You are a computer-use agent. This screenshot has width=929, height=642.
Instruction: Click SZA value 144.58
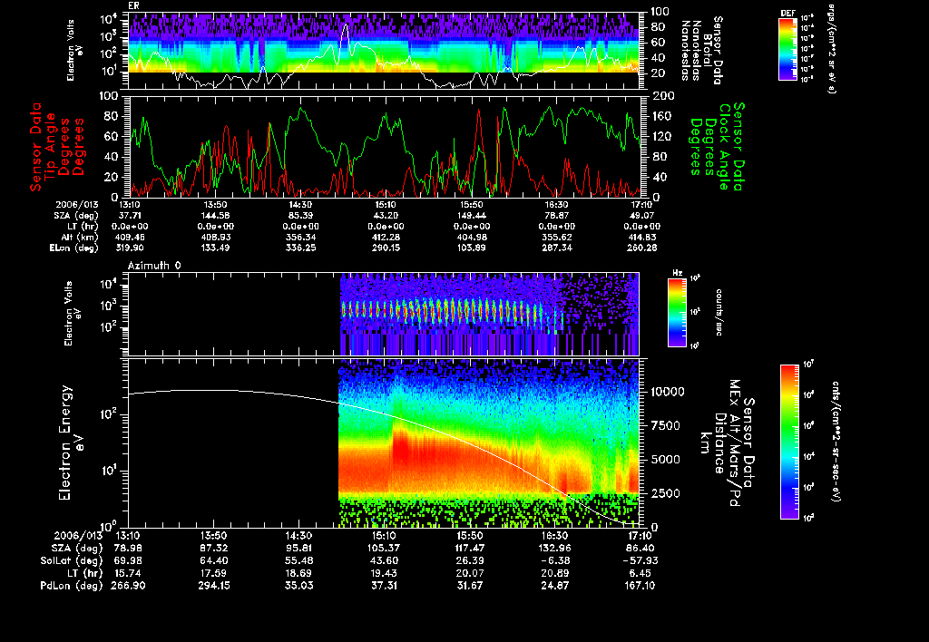[x=215, y=216]
